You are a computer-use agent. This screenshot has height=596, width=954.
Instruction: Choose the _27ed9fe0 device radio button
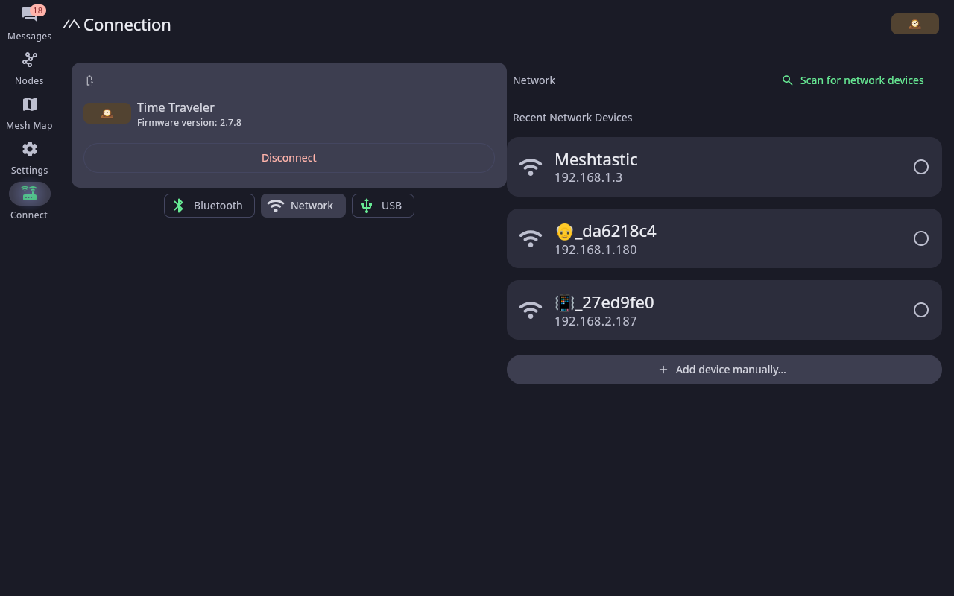921,310
